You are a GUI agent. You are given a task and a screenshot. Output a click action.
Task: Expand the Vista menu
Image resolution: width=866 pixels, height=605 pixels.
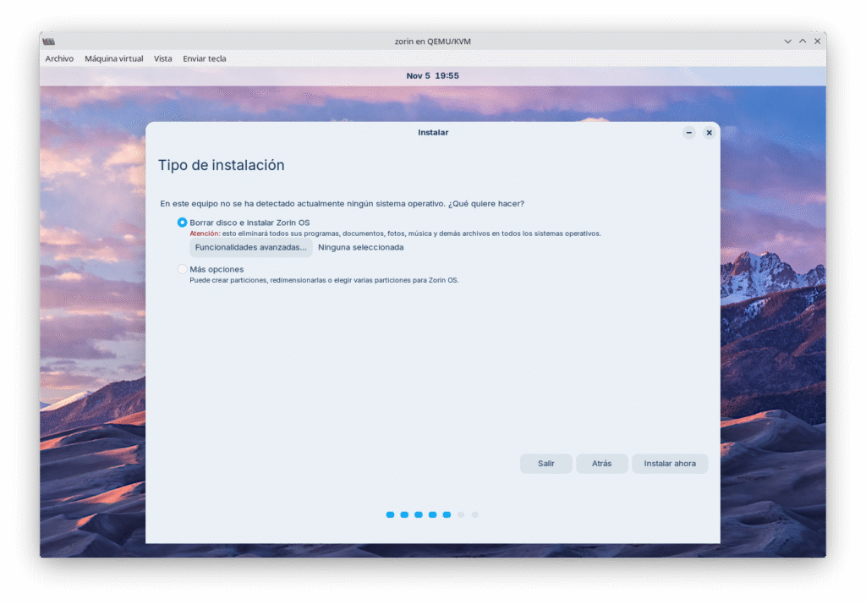pyautogui.click(x=162, y=59)
